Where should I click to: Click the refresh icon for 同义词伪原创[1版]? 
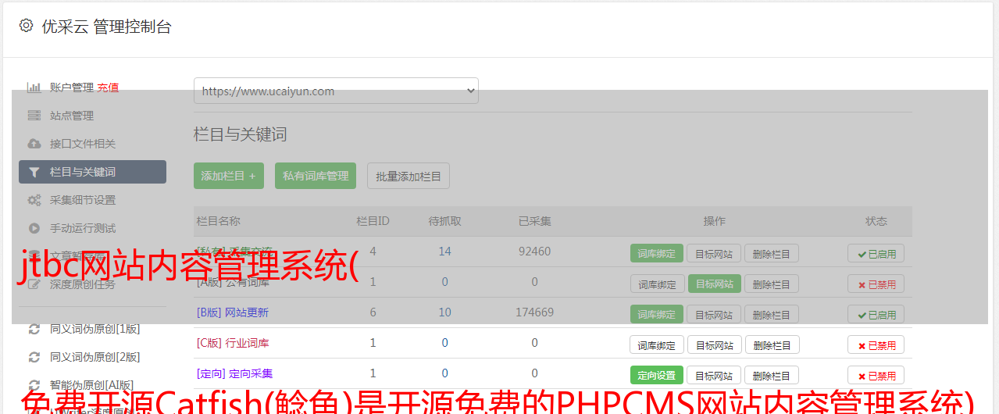tap(34, 329)
